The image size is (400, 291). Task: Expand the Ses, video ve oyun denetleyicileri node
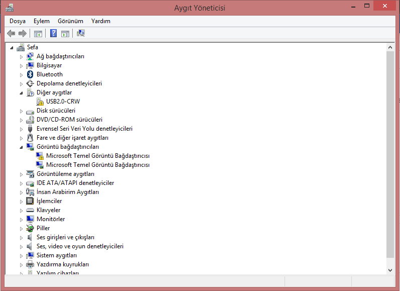(x=21, y=247)
